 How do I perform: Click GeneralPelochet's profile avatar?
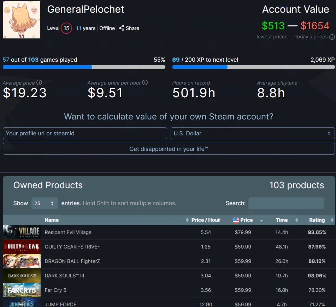[x=22, y=19]
